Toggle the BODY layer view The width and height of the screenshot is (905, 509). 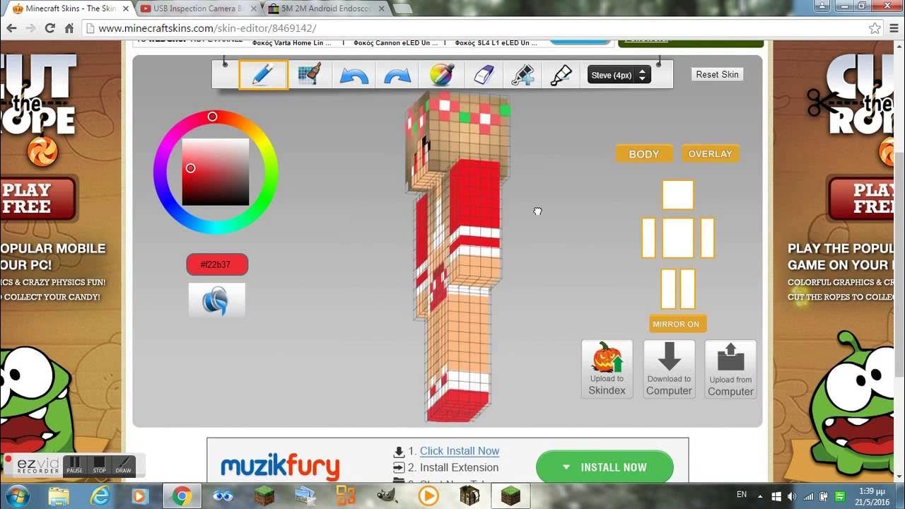tap(644, 153)
